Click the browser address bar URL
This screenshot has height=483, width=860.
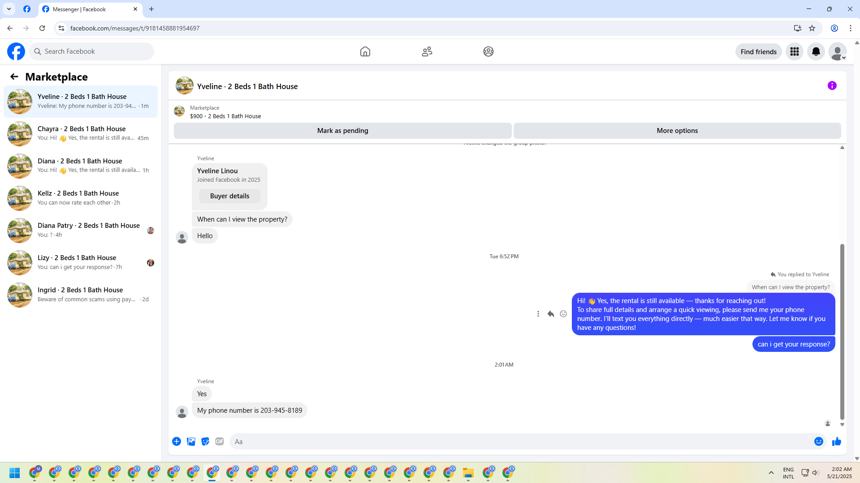point(135,28)
